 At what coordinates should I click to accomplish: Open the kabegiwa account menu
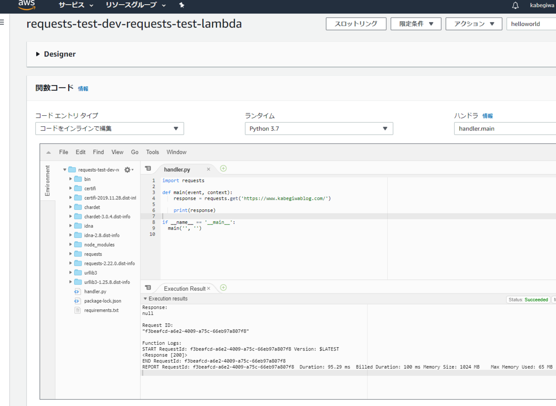pyautogui.click(x=543, y=6)
